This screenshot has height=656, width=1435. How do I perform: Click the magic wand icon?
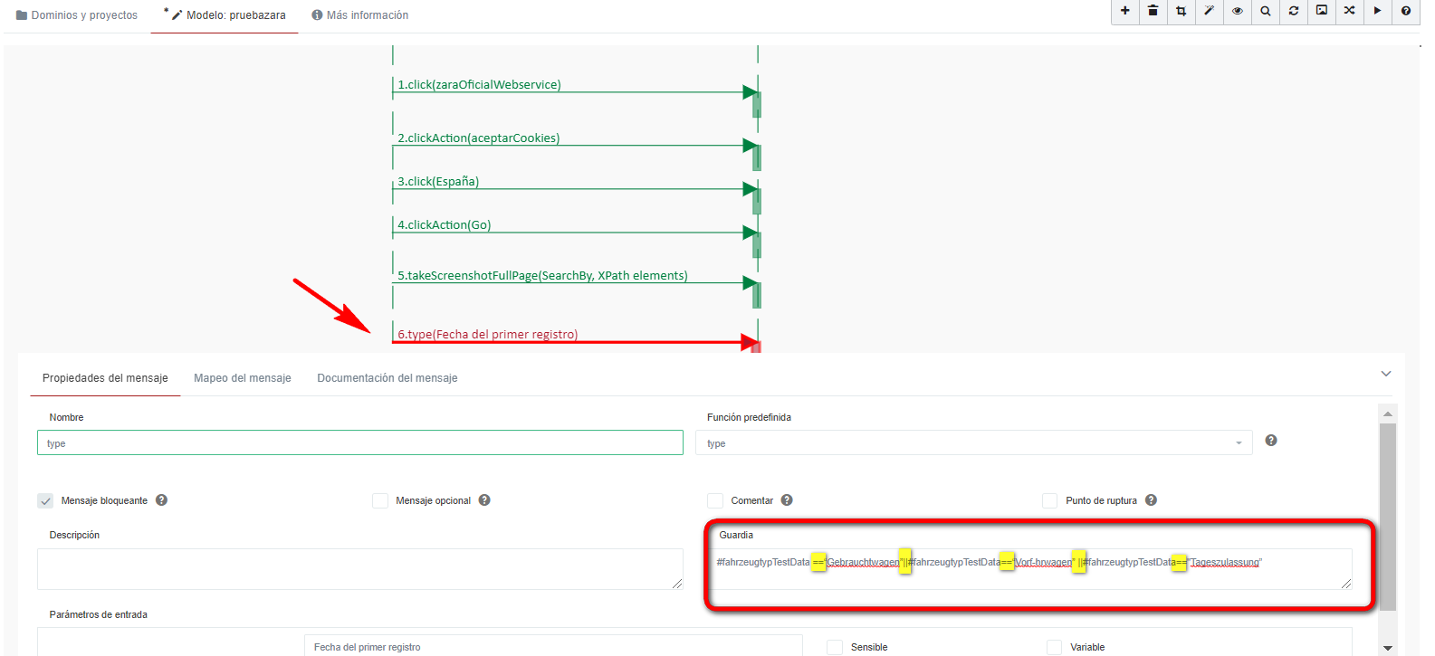(x=1209, y=11)
